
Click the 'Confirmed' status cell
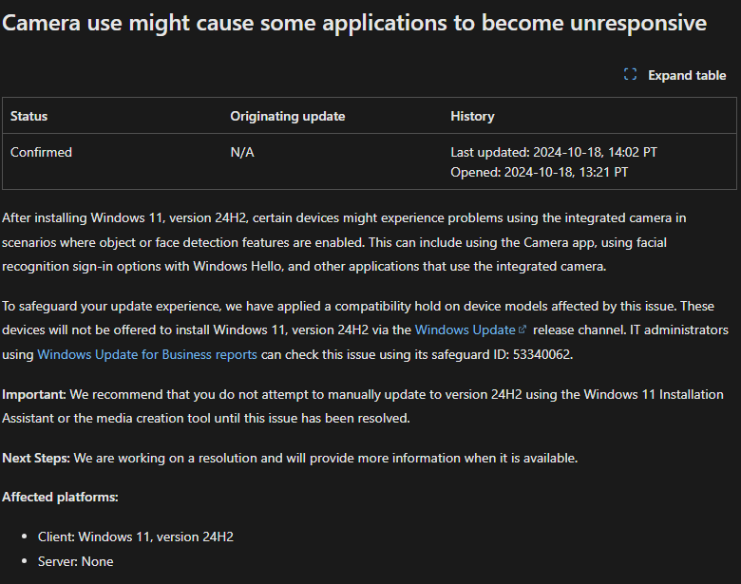coord(41,152)
